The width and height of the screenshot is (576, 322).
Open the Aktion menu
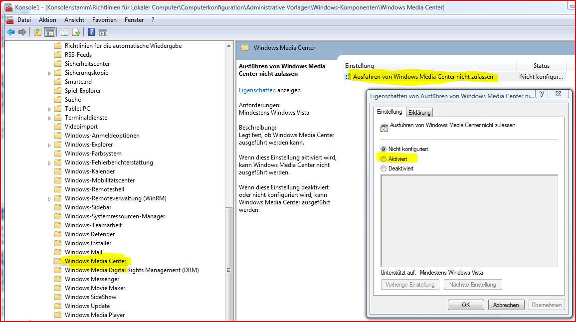(47, 20)
